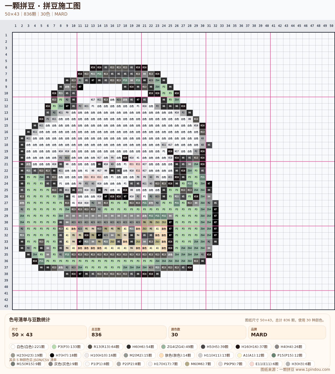
Task: Pick the H3(H3):6颗 legend chip
Action: point(299,364)
